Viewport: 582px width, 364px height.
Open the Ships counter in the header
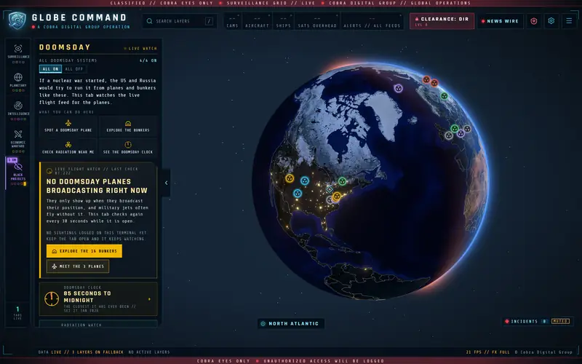[x=283, y=22]
